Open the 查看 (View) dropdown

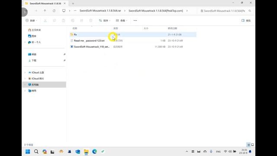pyautogui.click(x=122, y=20)
